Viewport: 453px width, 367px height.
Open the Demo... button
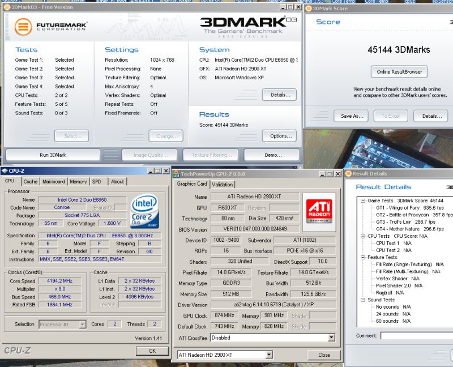(272, 155)
